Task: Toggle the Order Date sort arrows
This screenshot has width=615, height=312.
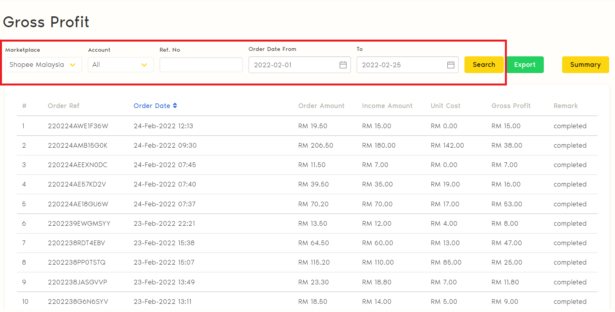Action: [x=175, y=106]
